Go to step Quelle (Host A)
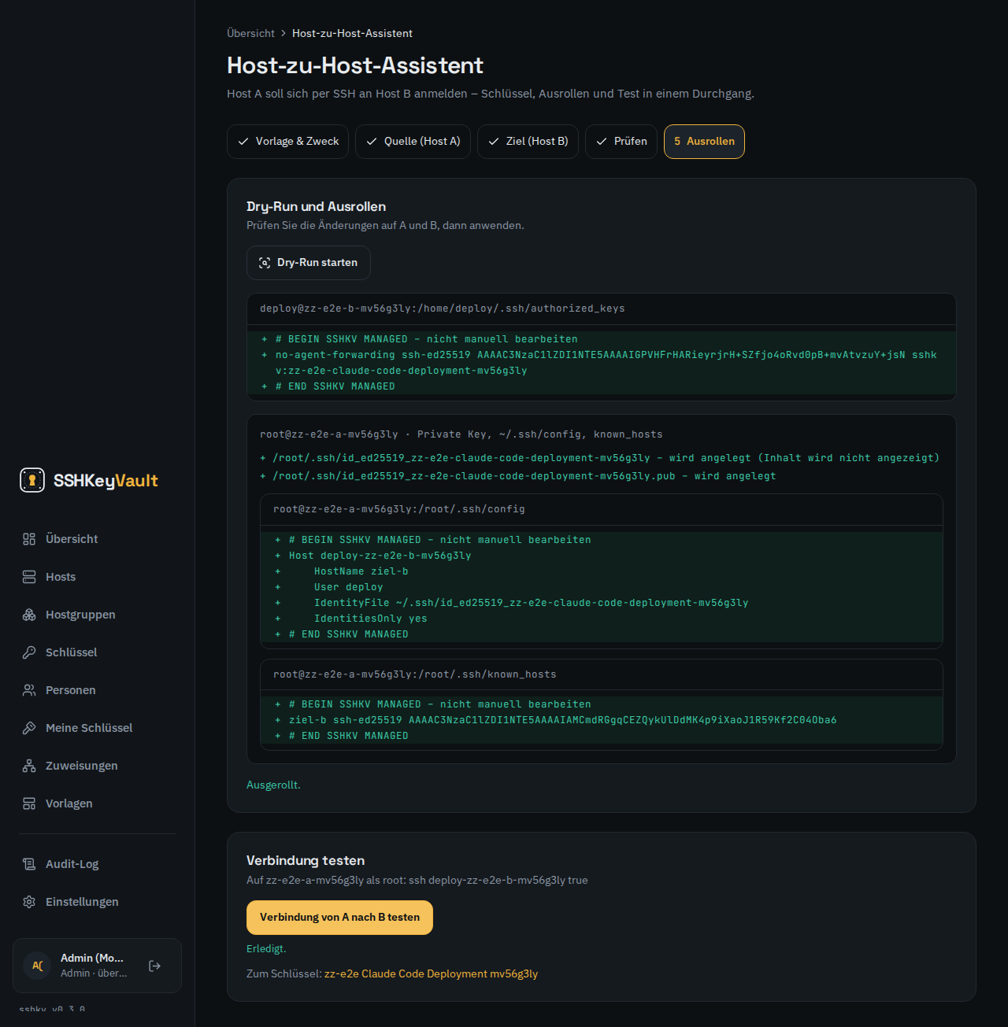The width and height of the screenshot is (1008, 1027). [413, 142]
